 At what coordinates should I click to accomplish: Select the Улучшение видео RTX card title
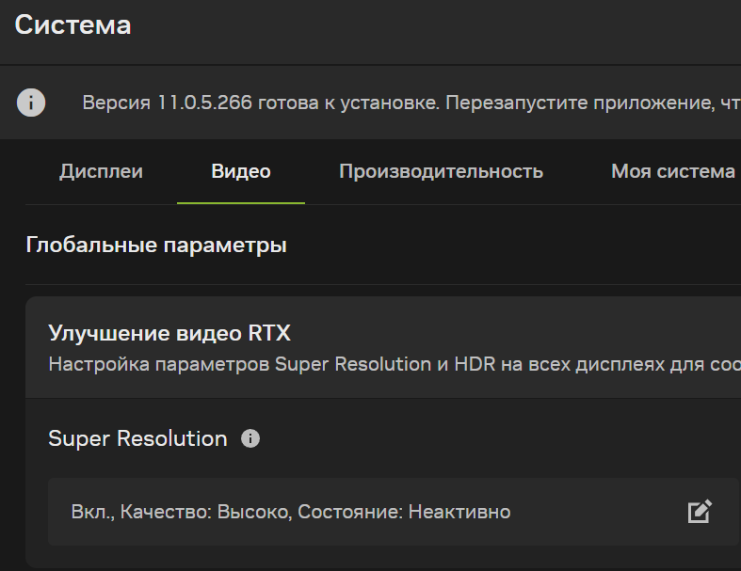169,333
